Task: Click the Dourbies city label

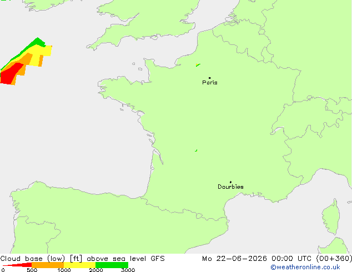Action: (230, 187)
